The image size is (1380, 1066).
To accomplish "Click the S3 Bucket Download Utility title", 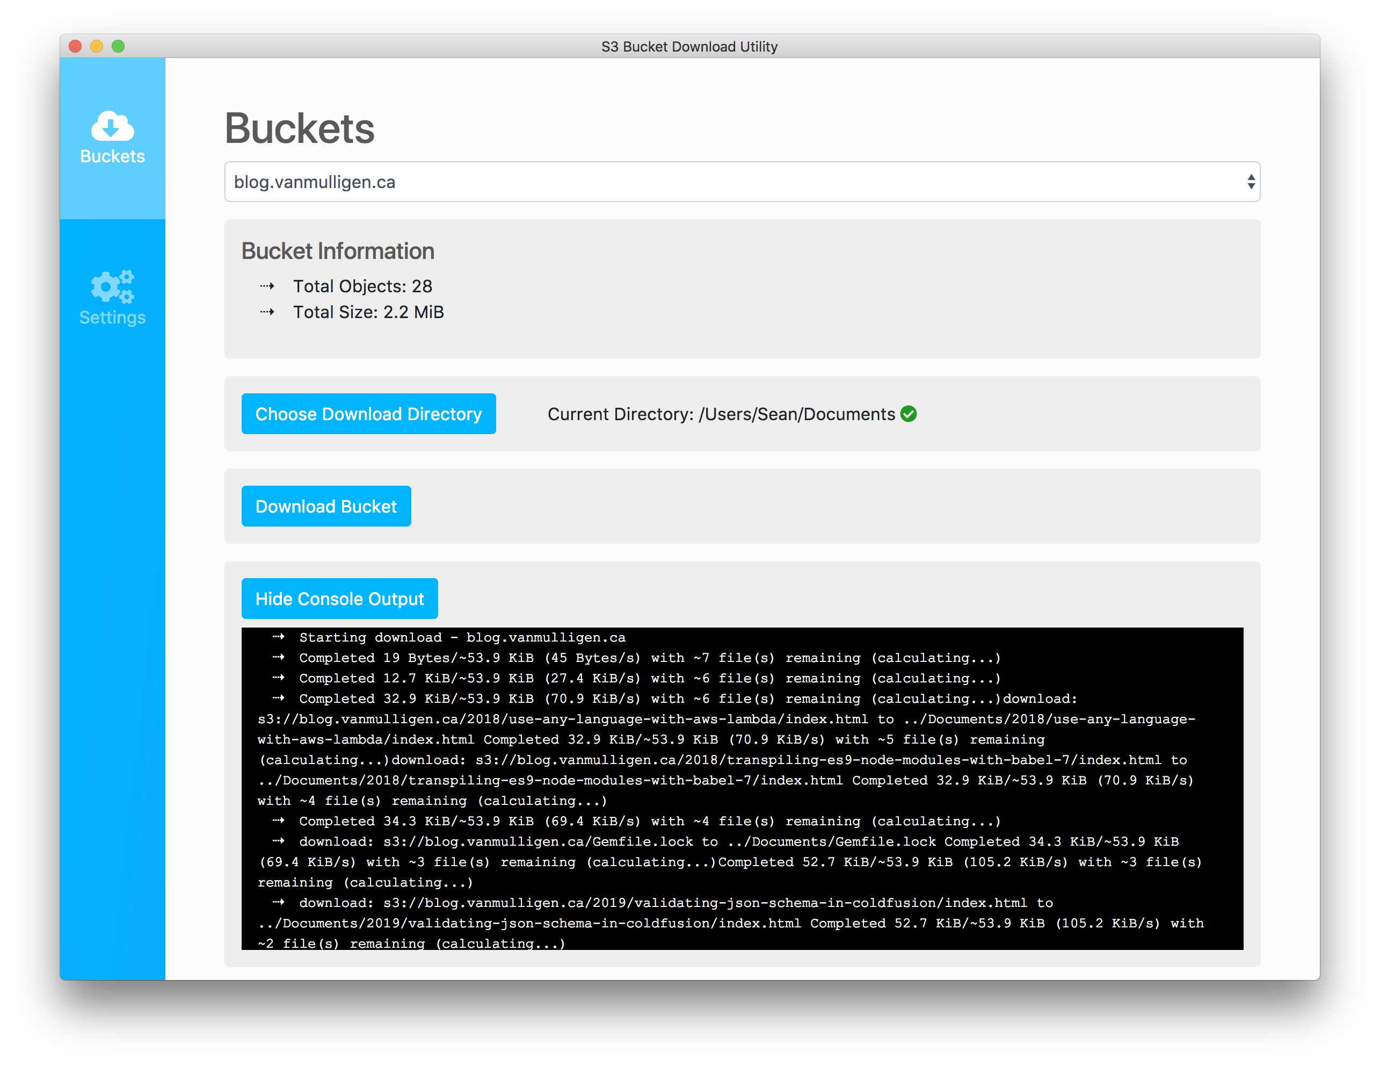I will [x=689, y=47].
